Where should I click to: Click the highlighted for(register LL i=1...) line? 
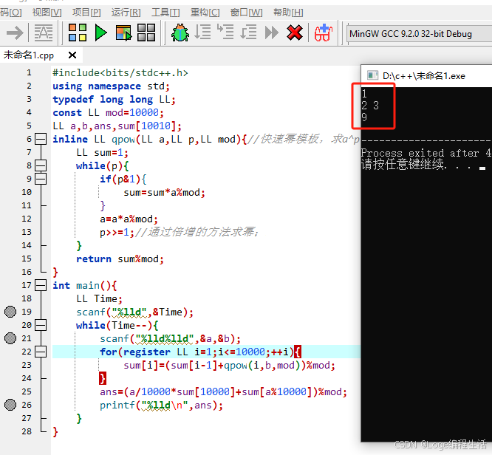pos(206,352)
